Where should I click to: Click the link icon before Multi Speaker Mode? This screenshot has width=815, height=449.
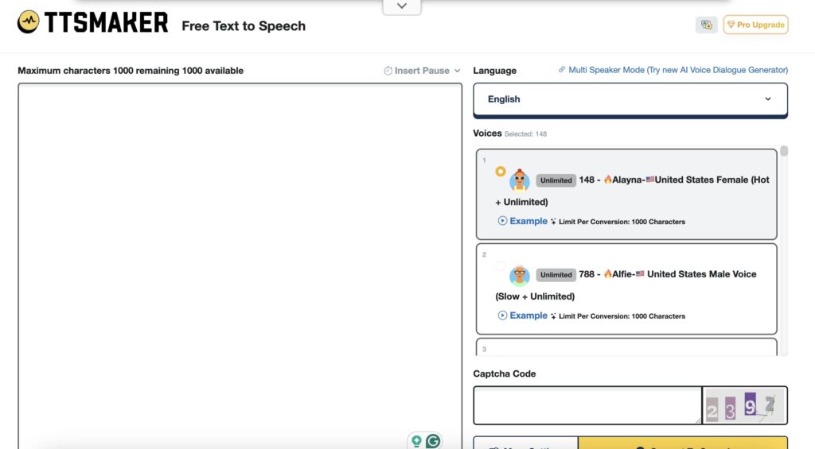click(x=562, y=70)
